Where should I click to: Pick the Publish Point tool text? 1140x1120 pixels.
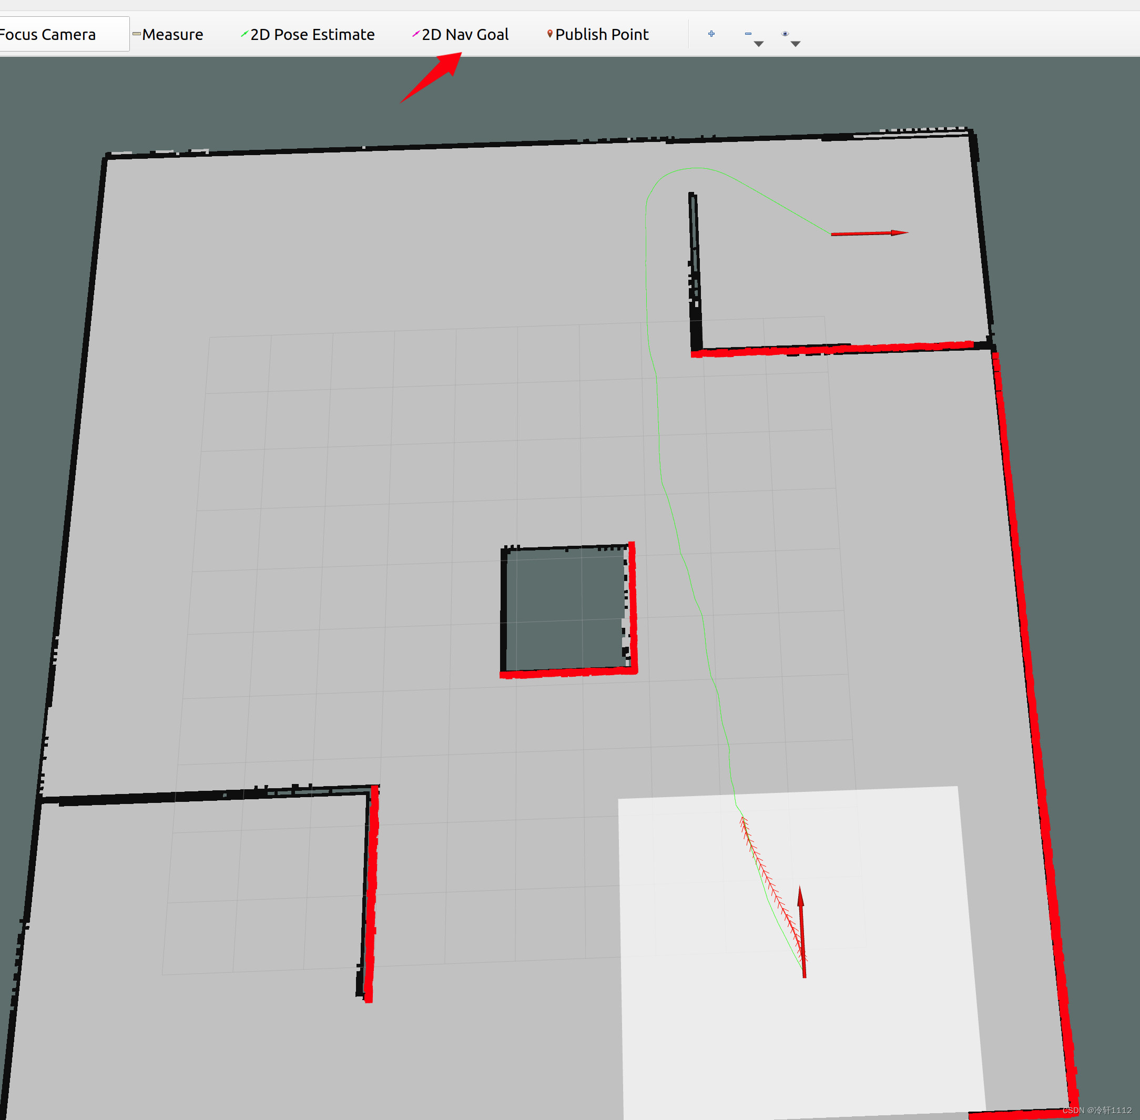point(602,35)
